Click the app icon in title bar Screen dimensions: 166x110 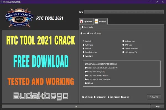pos(1,2)
